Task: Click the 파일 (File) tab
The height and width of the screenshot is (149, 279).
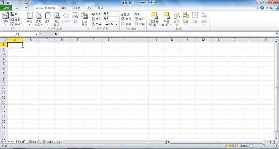Action: 6,8
